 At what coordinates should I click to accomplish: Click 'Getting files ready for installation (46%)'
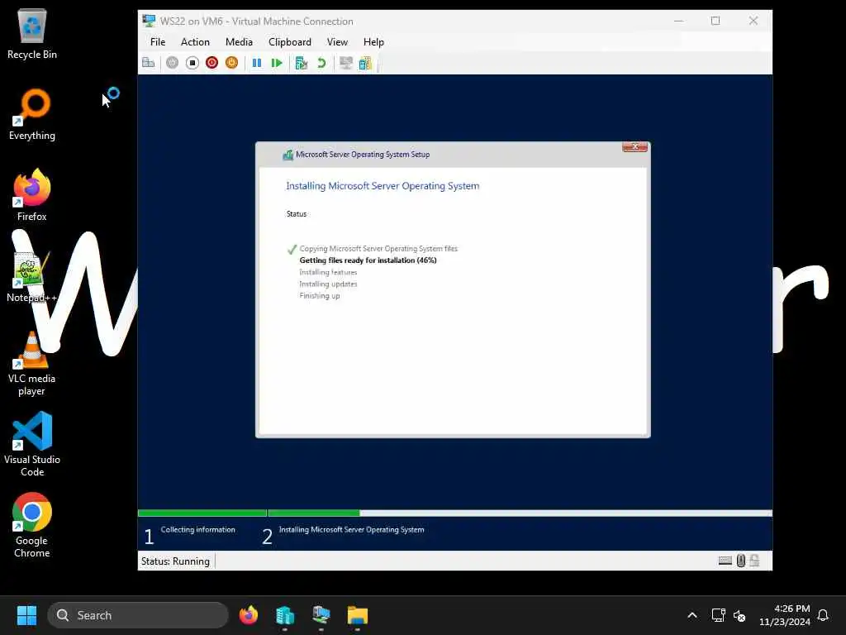point(368,260)
